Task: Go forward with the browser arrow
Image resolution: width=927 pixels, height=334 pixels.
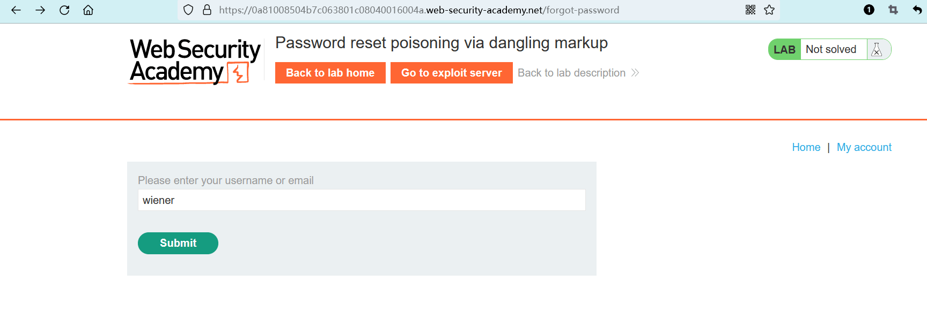Action: point(40,10)
